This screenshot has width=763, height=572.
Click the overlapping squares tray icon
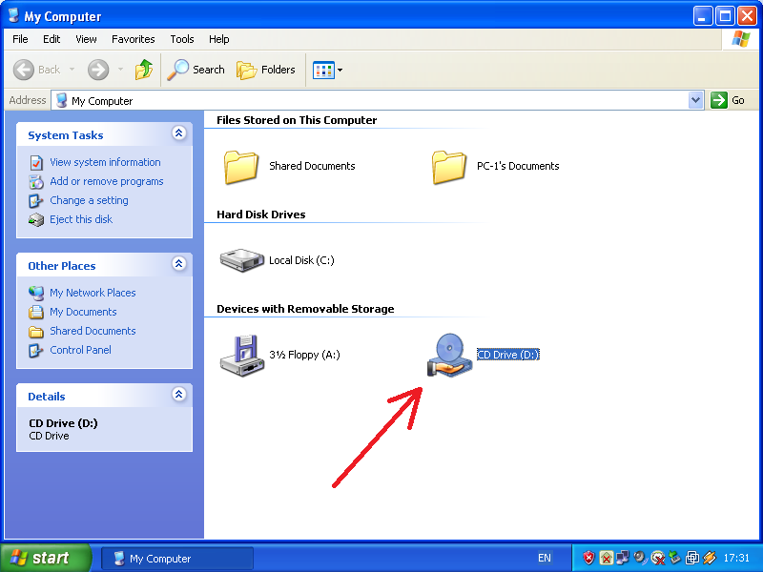pyautogui.click(x=692, y=558)
